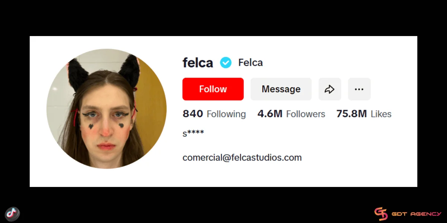
Task: Click the TikTok logo in the corner
Action: coord(12,214)
